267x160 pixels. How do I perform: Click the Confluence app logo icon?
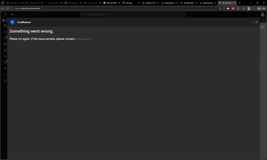12,22
